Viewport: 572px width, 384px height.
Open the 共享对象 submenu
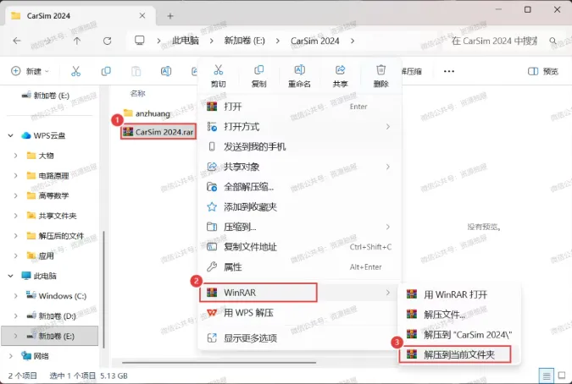(x=299, y=167)
